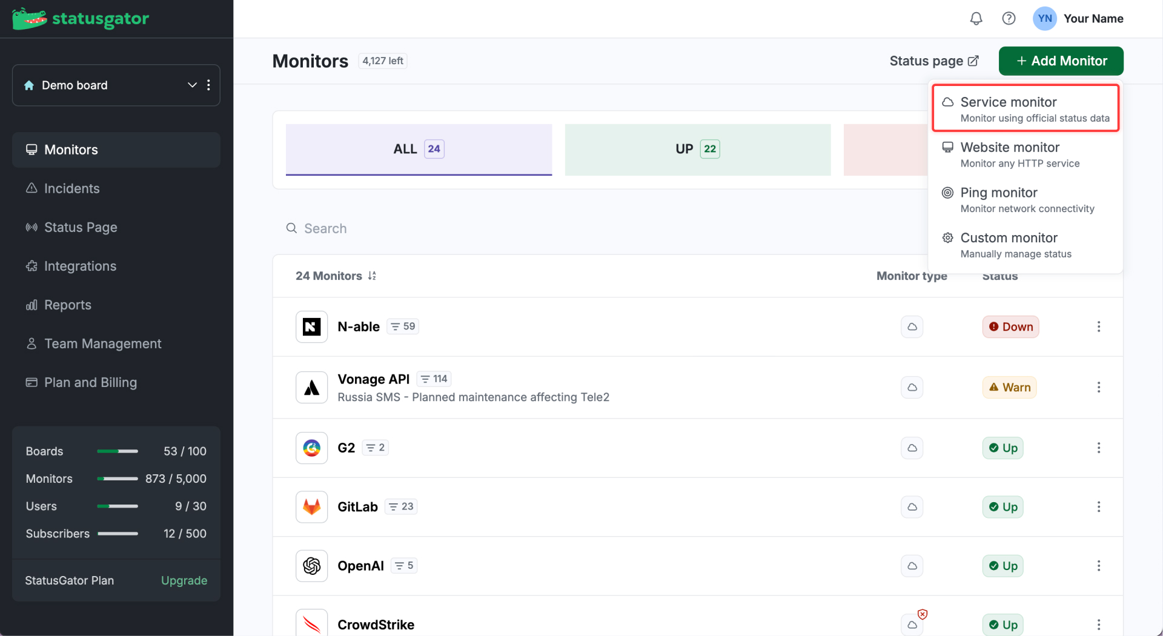
Task: Open the notifications bell icon
Action: 976,19
